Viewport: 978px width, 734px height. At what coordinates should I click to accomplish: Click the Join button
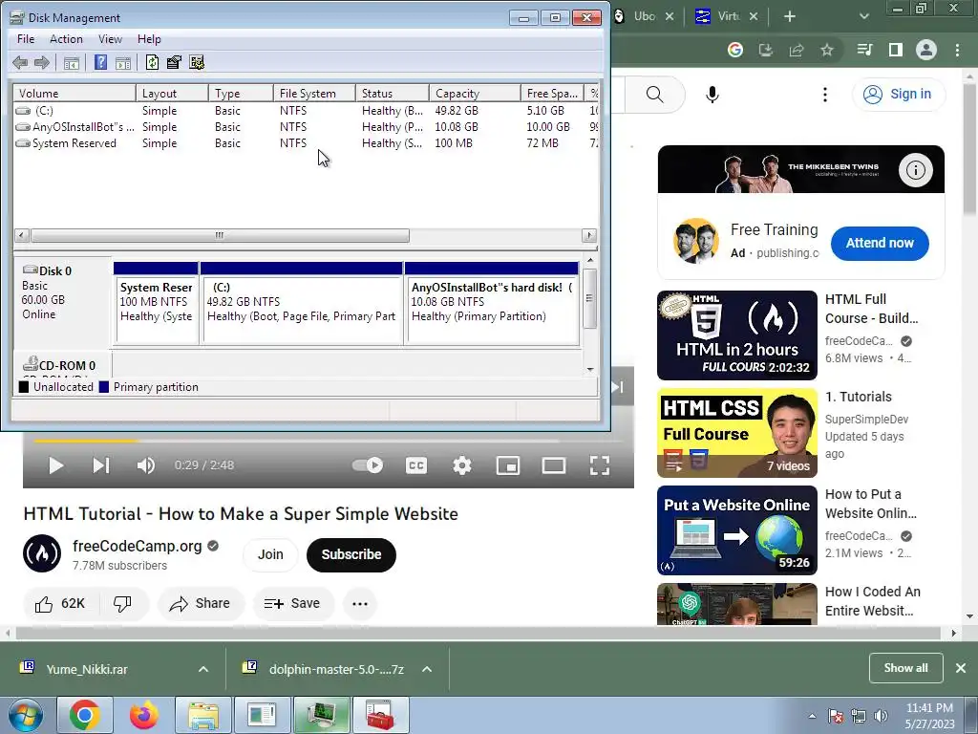[x=270, y=554]
